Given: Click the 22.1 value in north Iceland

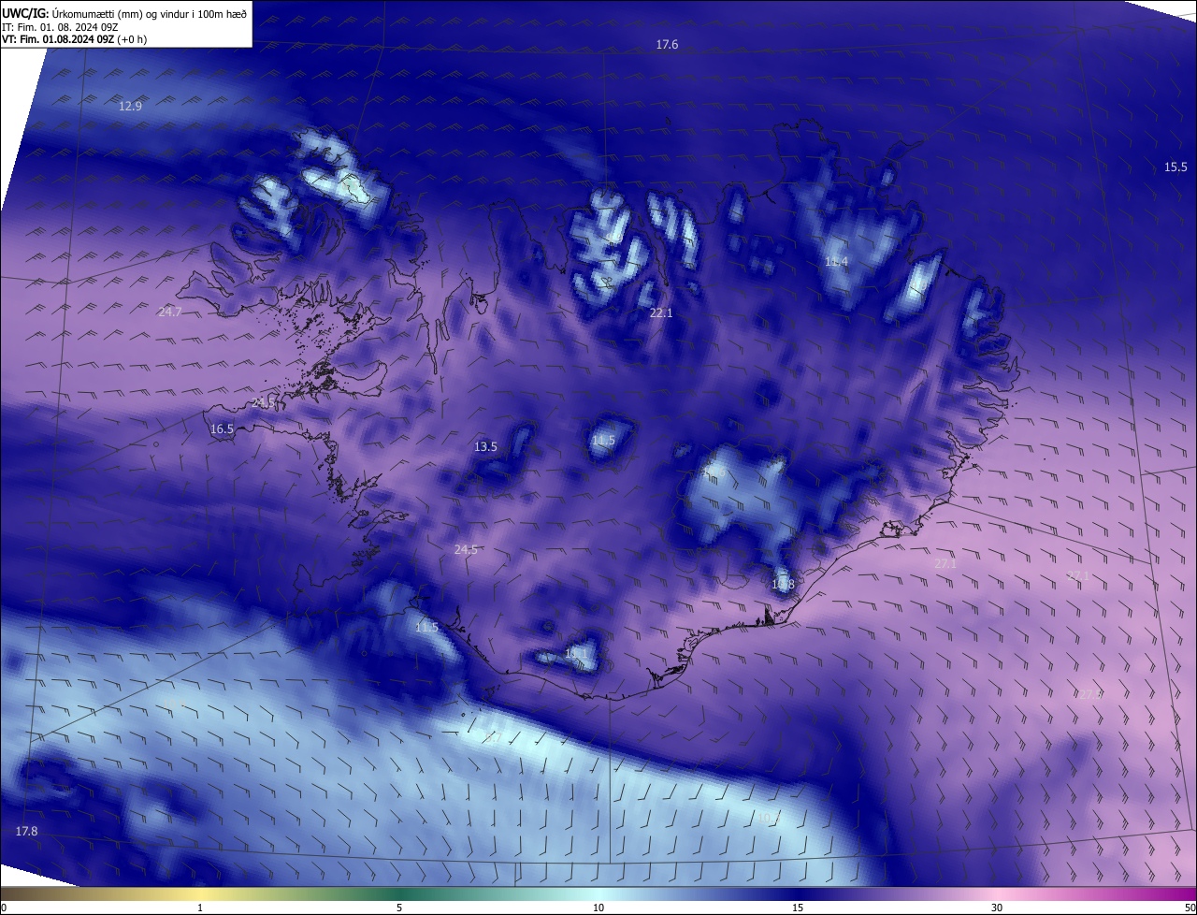Looking at the screenshot, I should 661,313.
